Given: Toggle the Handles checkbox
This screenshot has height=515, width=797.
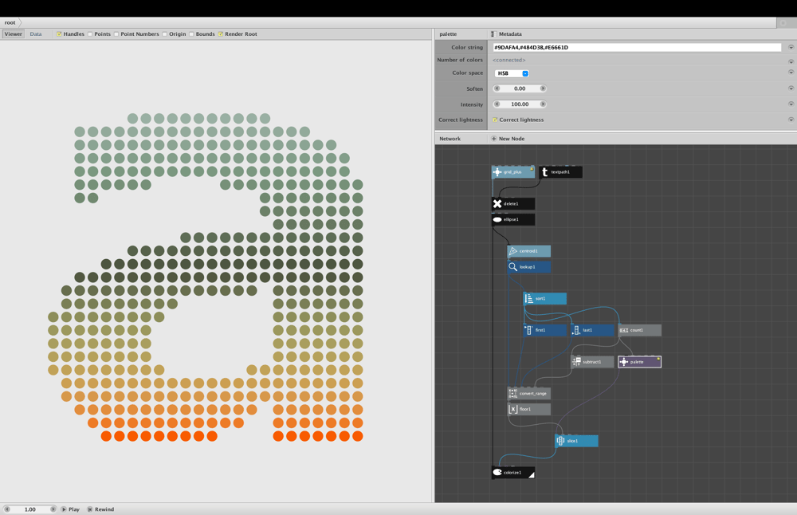Looking at the screenshot, I should click(59, 34).
